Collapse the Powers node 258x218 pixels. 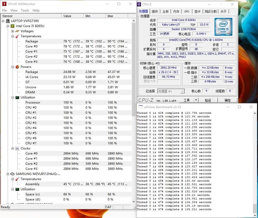13,67
